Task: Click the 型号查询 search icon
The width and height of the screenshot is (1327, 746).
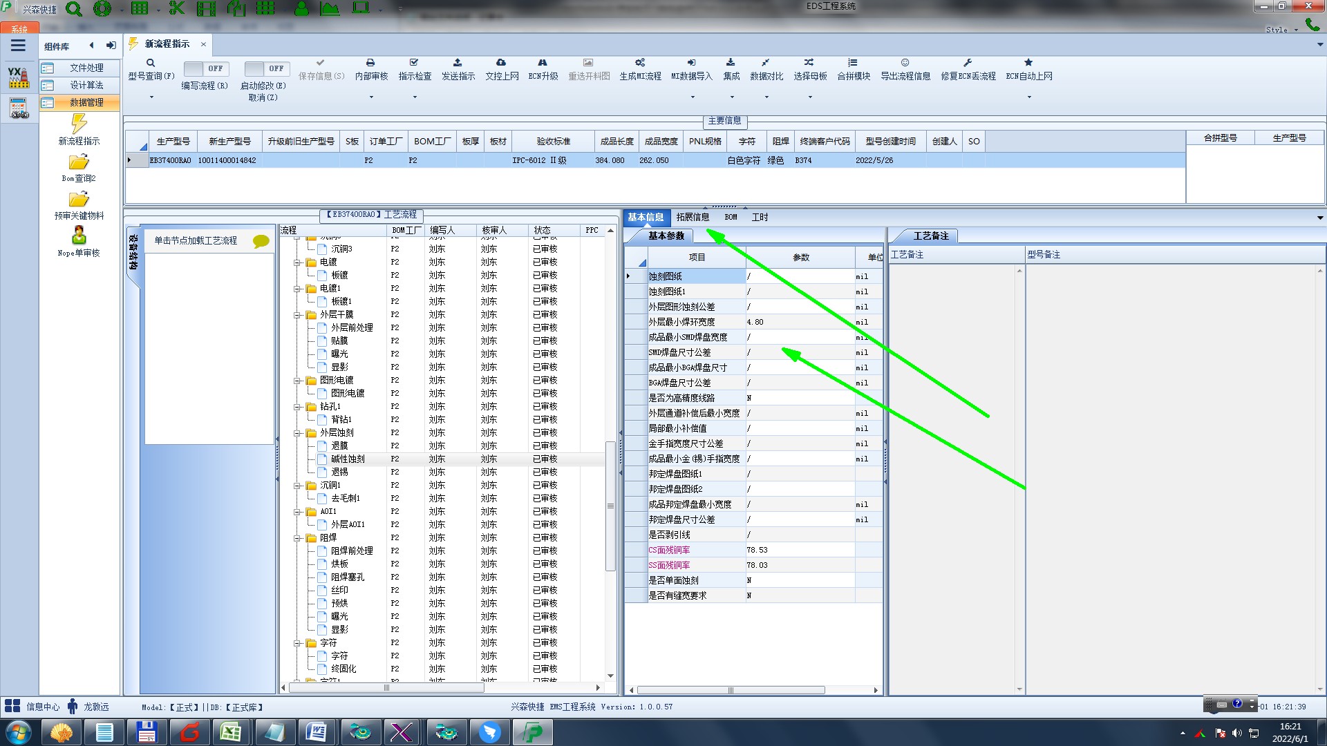Action: (151, 63)
